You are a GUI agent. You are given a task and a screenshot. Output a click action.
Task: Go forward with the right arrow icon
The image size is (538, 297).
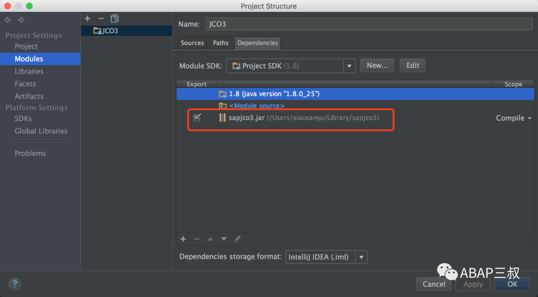[x=21, y=20]
